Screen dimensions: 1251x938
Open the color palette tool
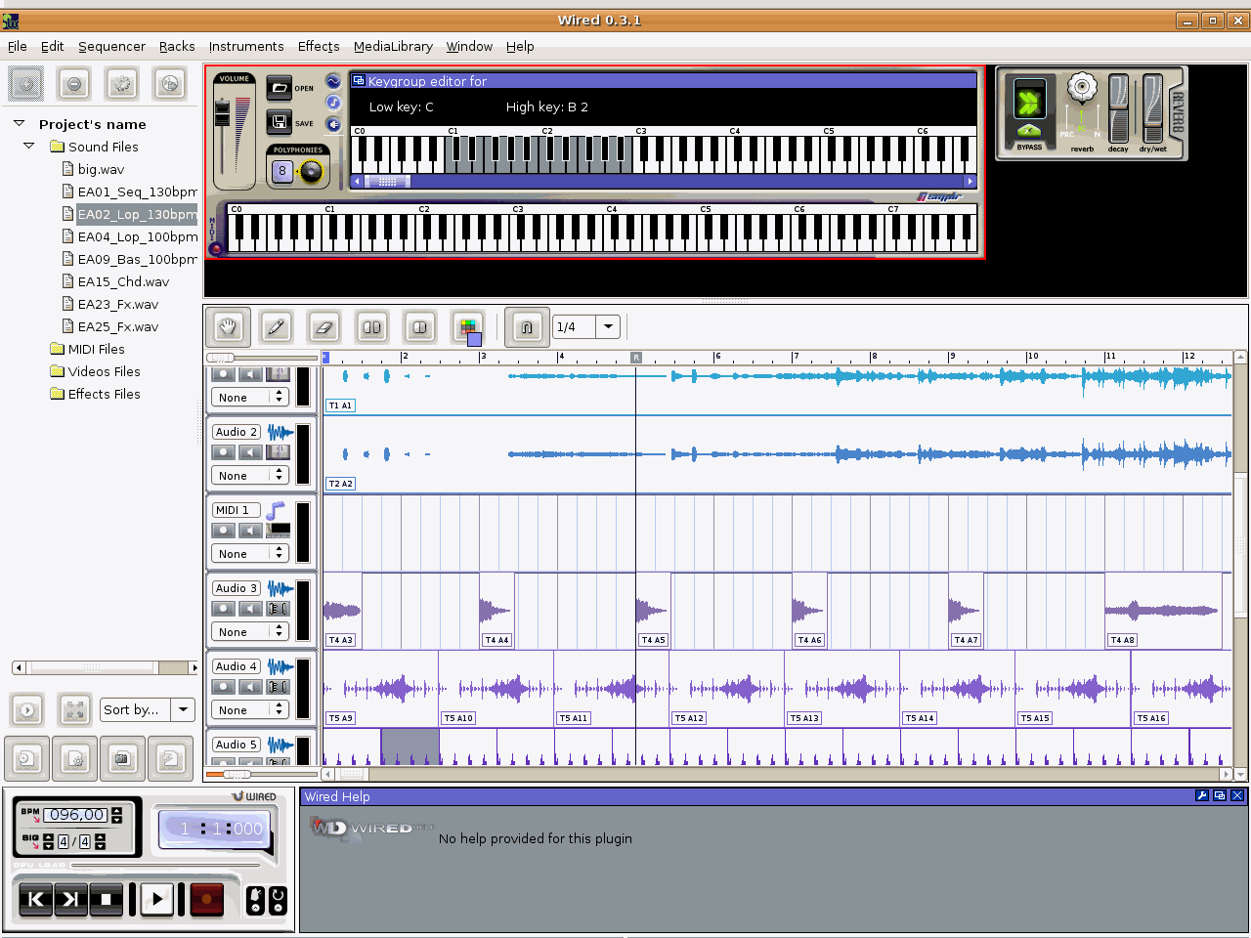(468, 327)
